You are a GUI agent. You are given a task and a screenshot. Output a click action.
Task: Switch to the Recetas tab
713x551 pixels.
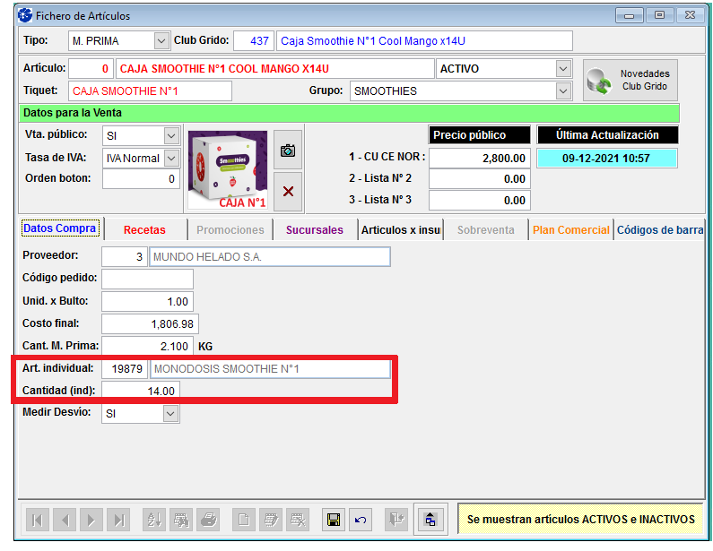(144, 230)
